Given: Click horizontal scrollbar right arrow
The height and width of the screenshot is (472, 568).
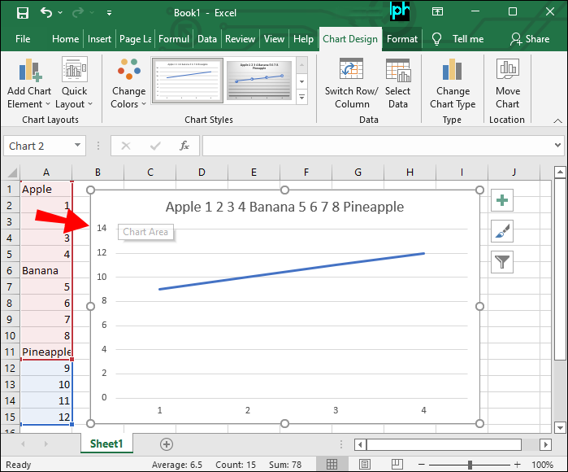Looking at the screenshot, I should [546, 444].
